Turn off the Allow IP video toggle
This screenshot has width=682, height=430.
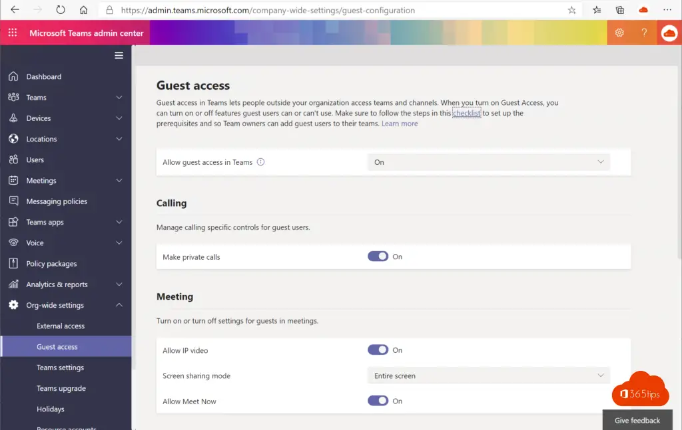(x=378, y=350)
